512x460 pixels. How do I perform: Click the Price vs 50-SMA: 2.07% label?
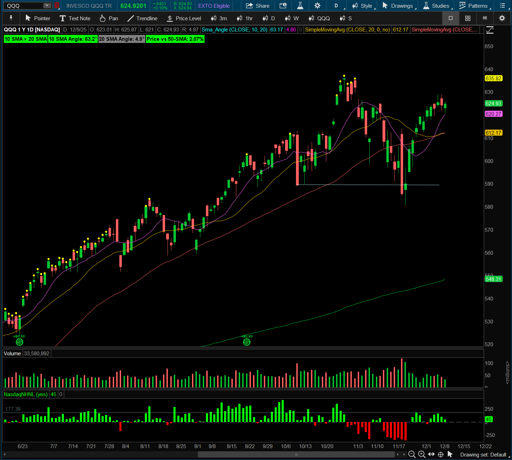[x=175, y=39]
